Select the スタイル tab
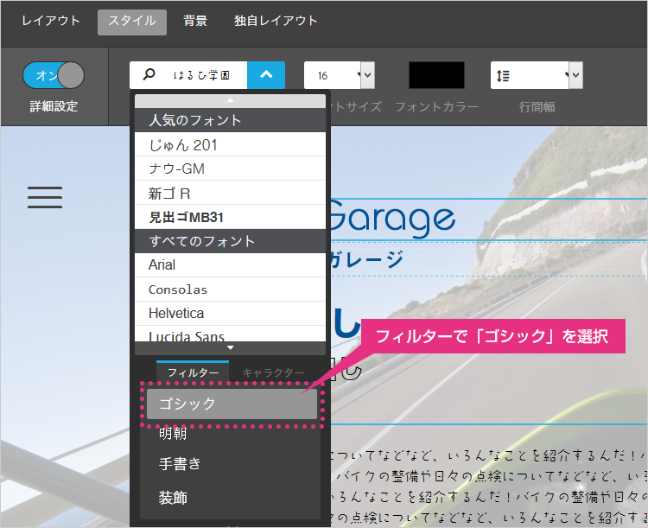Image resolution: width=648 pixels, height=528 pixels. click(x=132, y=22)
